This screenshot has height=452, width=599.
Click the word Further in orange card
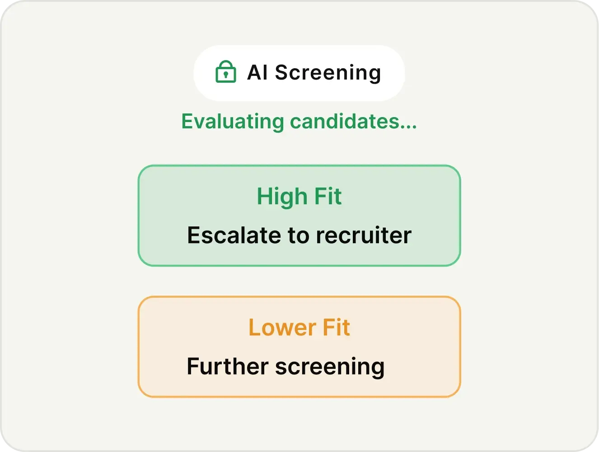pyautogui.click(x=228, y=367)
